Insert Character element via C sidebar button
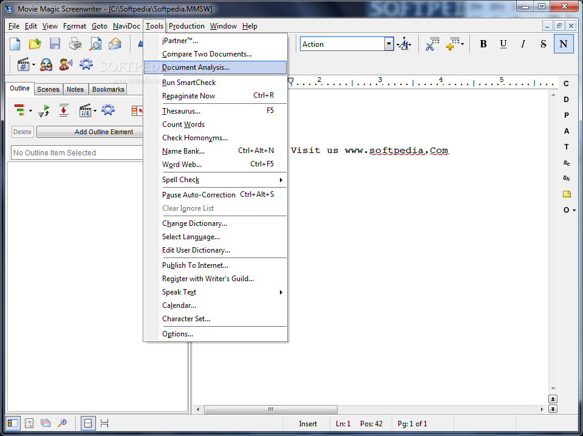The width and height of the screenshot is (583, 436). (x=566, y=84)
